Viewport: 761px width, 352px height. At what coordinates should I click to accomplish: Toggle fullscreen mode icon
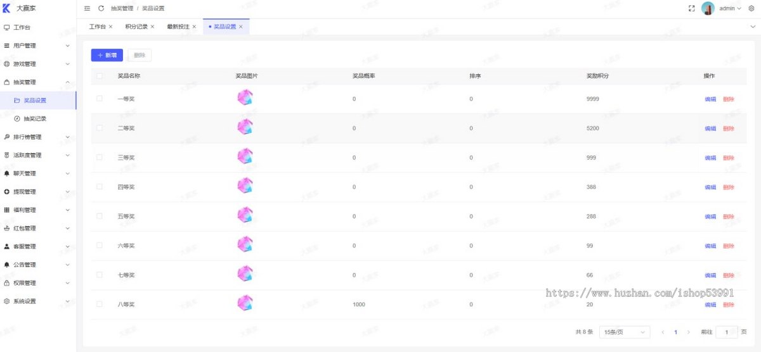click(x=692, y=8)
